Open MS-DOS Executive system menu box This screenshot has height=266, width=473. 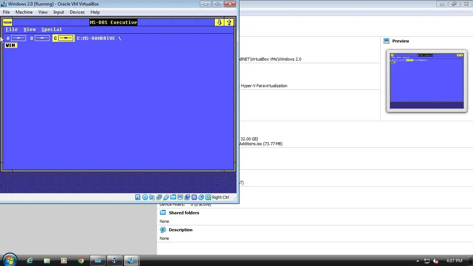point(7,23)
